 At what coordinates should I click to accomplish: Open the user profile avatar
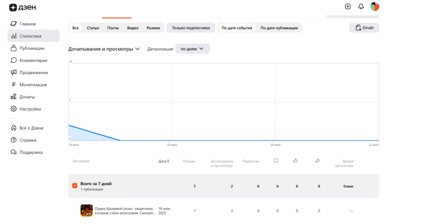pos(375,7)
